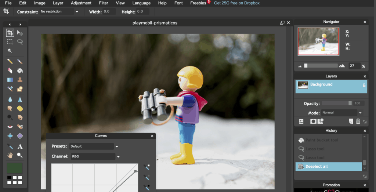This screenshot has width=376, height=192.
Task: Open the Adjustment menu
Action: pos(81,3)
